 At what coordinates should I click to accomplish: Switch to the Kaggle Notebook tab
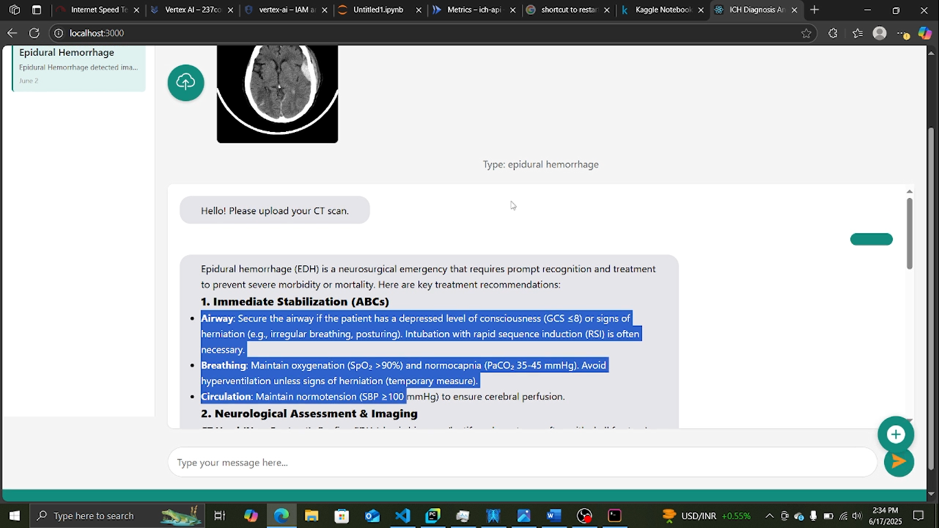(x=663, y=10)
